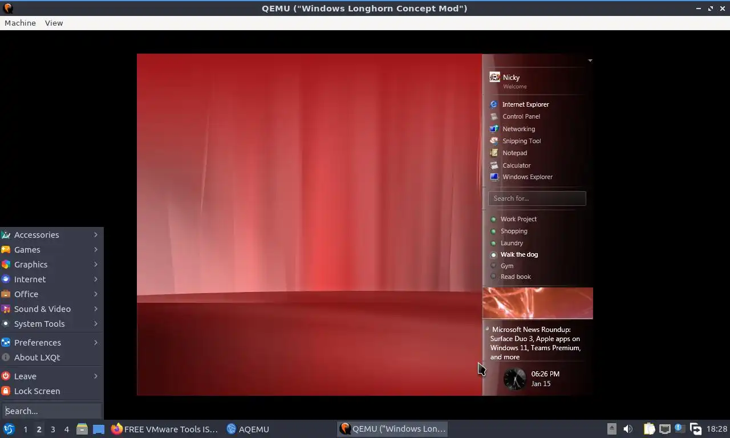Switch to desktop 3 in pager
This screenshot has height=438, width=730.
click(x=52, y=429)
